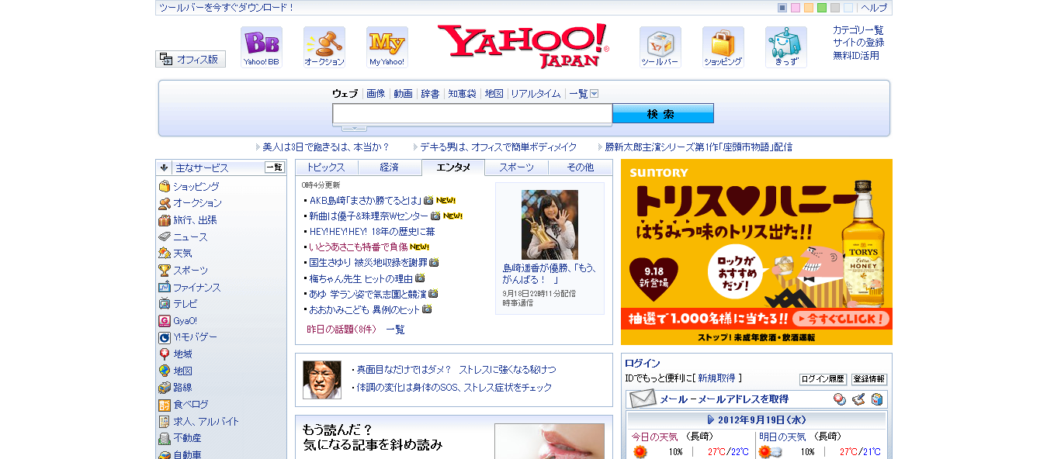Click the スポーツ trophy icon
Image resolution: width=1047 pixels, height=459 pixels.
coord(165,271)
